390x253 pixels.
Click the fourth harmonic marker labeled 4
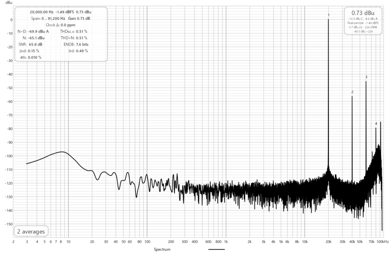coord(376,123)
